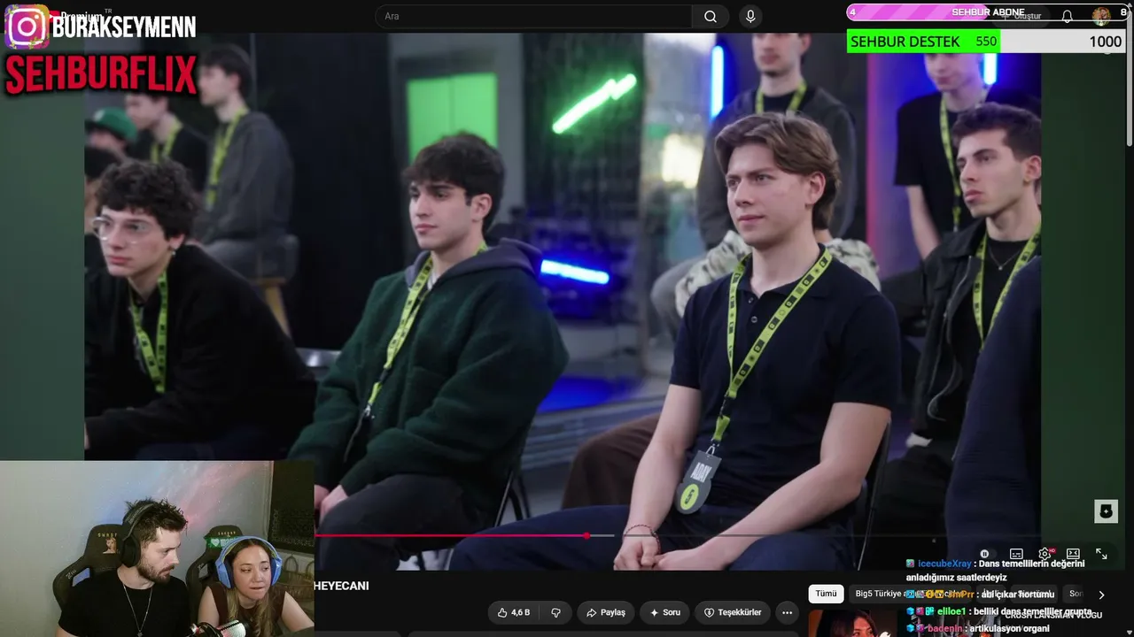Start voice search with the microphone icon

pyautogui.click(x=750, y=17)
